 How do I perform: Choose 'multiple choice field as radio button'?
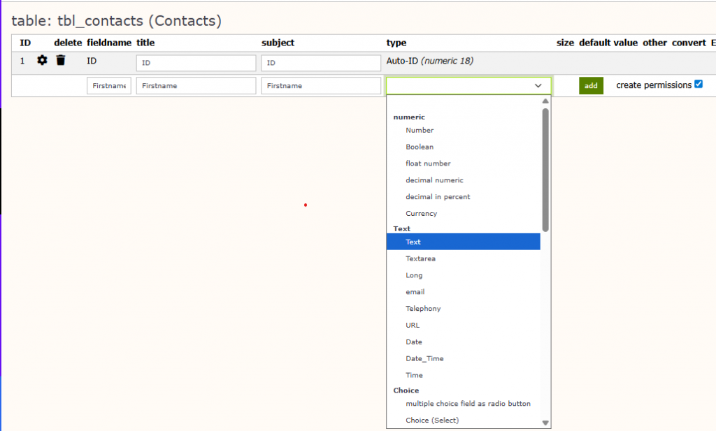pyautogui.click(x=468, y=403)
